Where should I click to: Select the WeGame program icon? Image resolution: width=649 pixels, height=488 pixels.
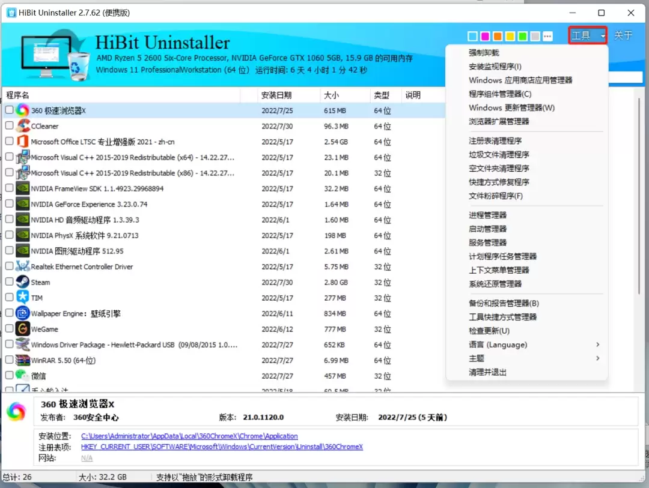point(23,329)
